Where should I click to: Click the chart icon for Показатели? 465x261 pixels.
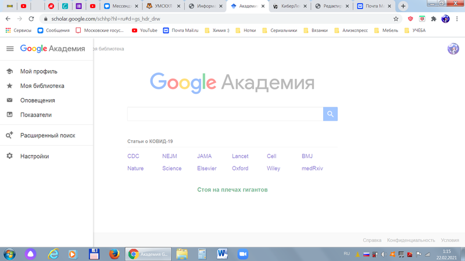tap(9, 114)
